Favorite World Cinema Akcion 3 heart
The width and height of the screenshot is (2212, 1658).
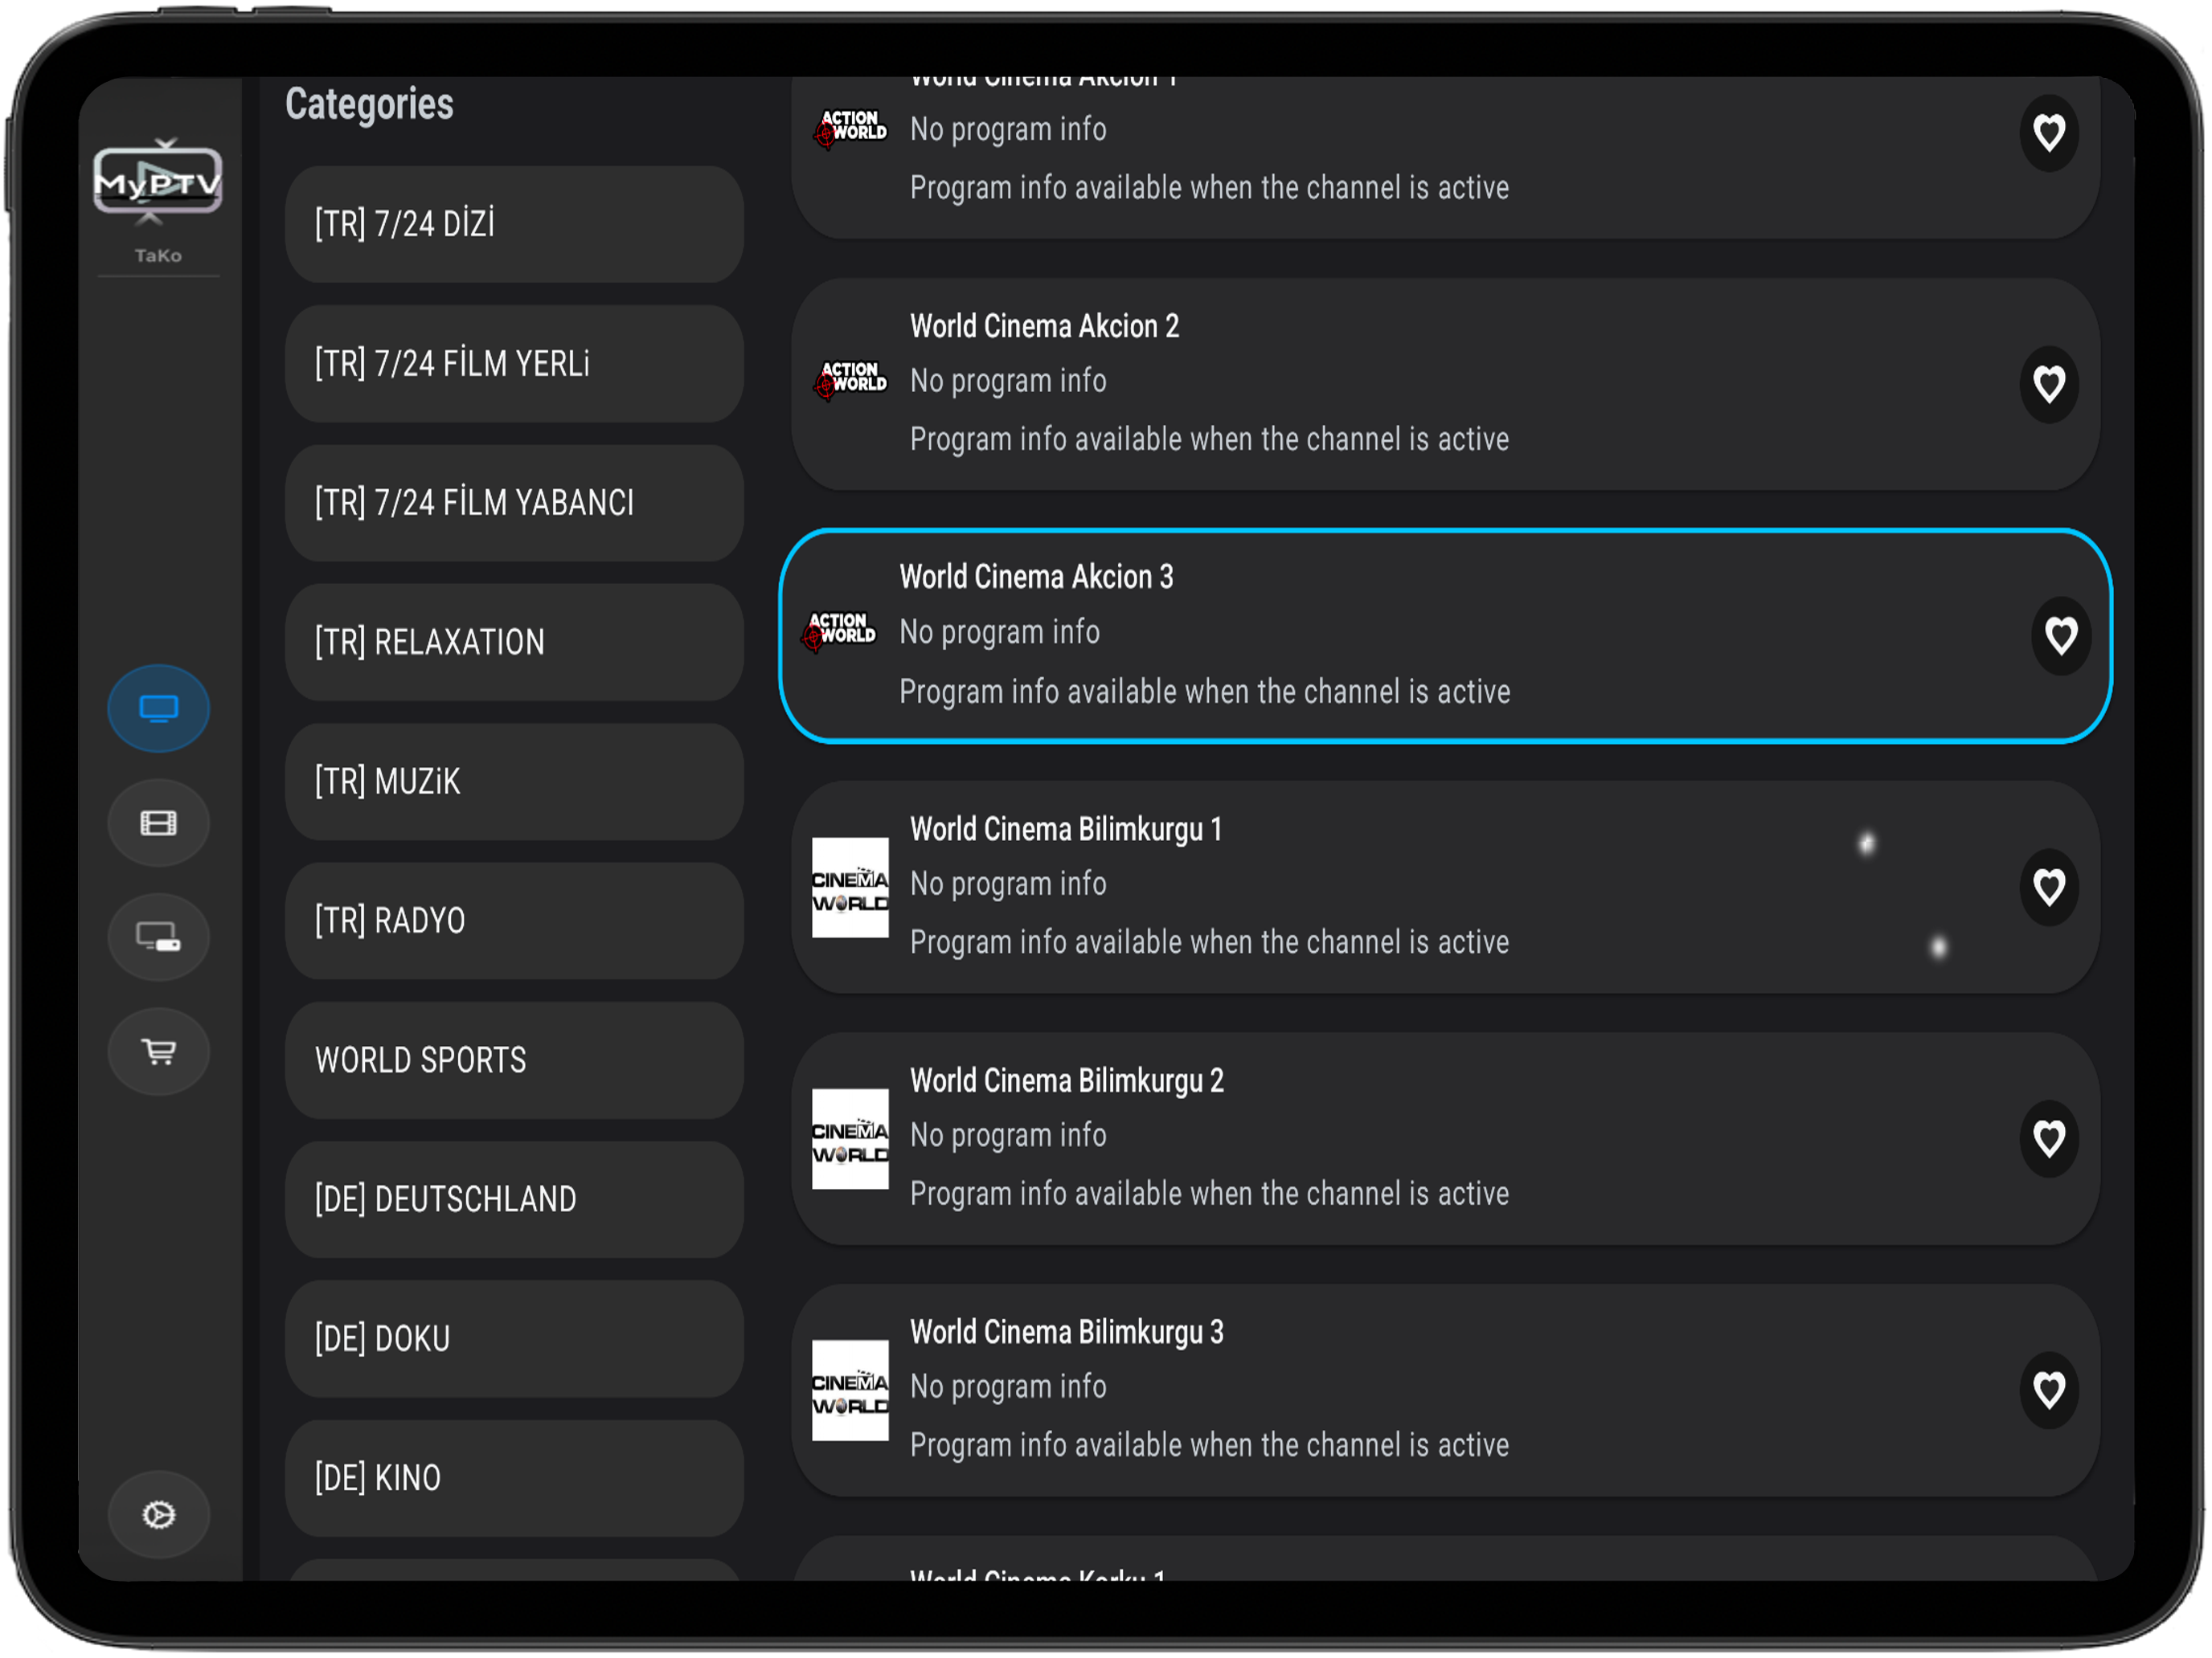[x=2061, y=637]
